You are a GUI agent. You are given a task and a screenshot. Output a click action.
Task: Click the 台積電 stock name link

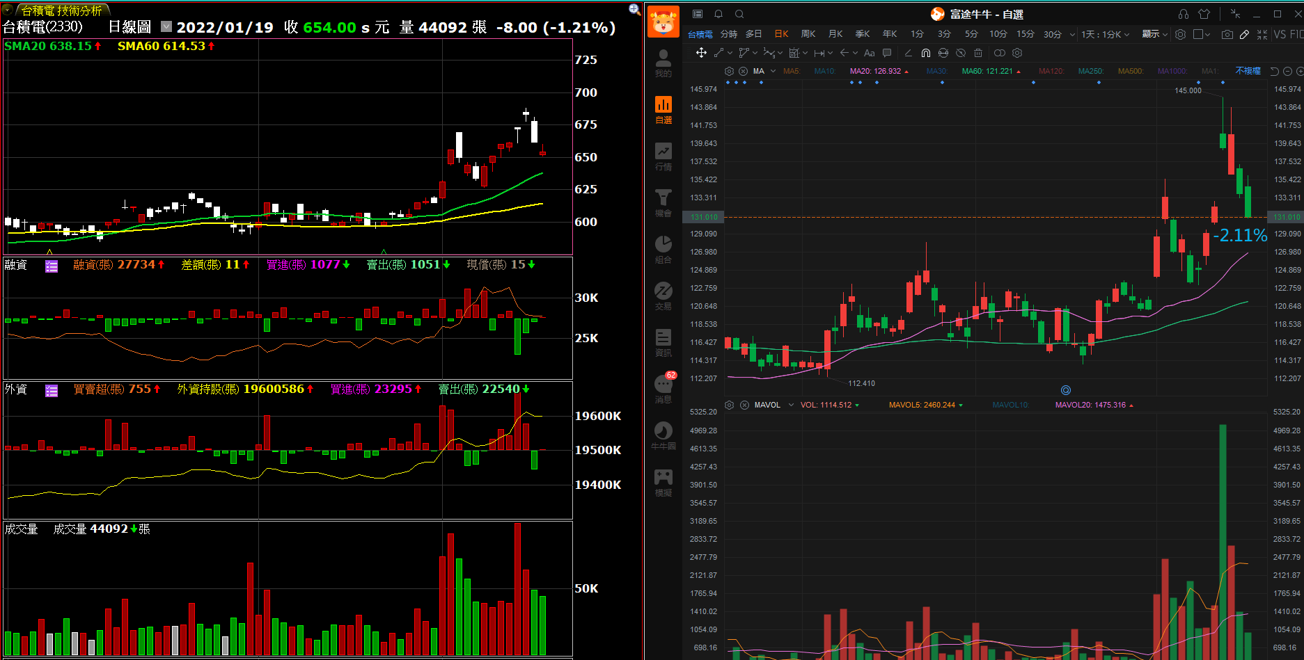click(700, 34)
